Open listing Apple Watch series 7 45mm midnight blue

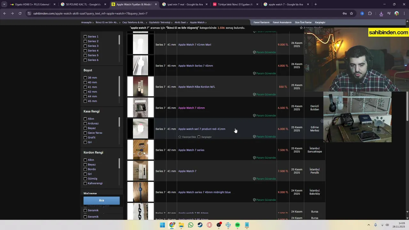(204, 192)
